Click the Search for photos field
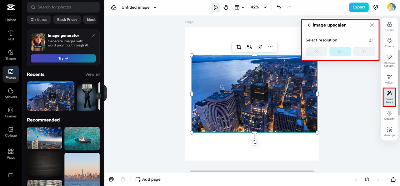 point(63,7)
